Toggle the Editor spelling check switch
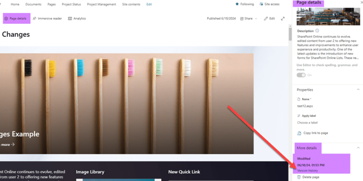Viewport: 363px width, 181px height. coord(301,75)
